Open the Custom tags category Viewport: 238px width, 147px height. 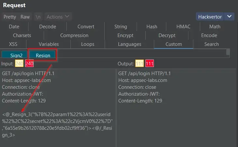click(174, 44)
